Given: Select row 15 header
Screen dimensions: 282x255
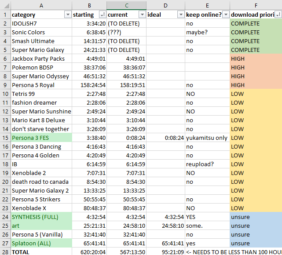Looking at the screenshot, I should 5,138.
